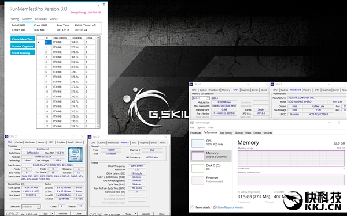Open About tab in the CPU-Z SPD window

click(264, 90)
